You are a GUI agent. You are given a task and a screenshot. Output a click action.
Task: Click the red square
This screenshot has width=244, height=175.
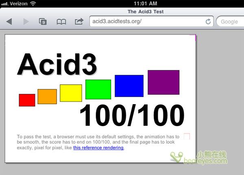point(27,100)
